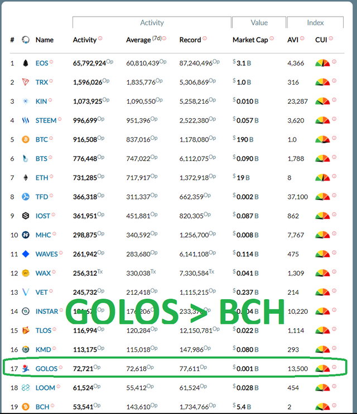Click TLOS record value 12,150,781

coord(196,330)
